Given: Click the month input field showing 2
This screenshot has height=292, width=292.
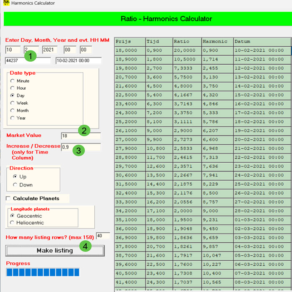Looking at the screenshot, I should point(31,50).
